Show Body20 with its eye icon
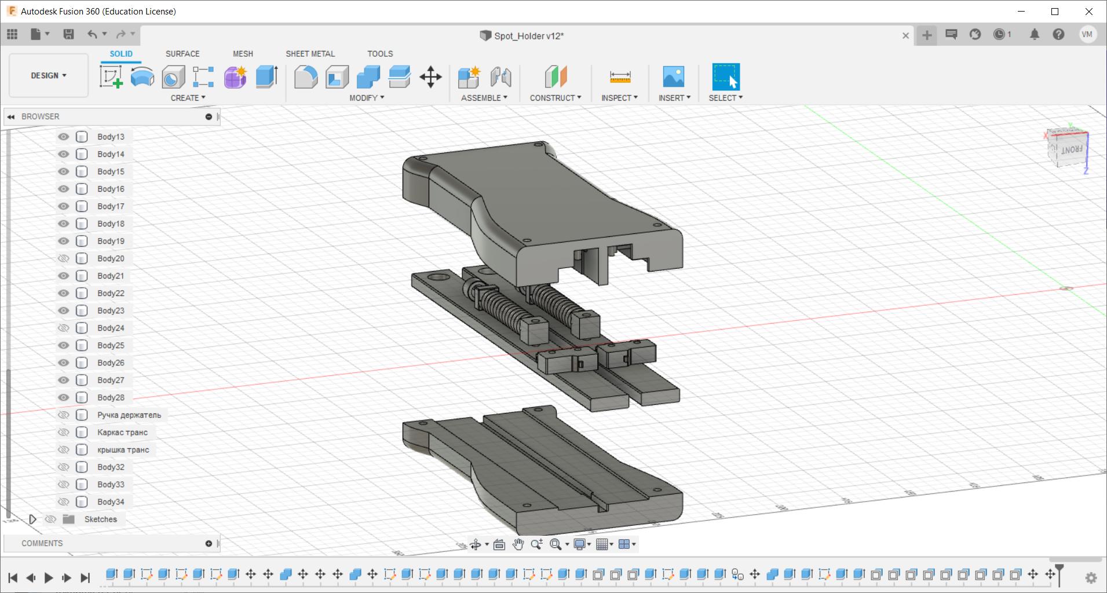This screenshot has width=1107, height=593. 64,258
